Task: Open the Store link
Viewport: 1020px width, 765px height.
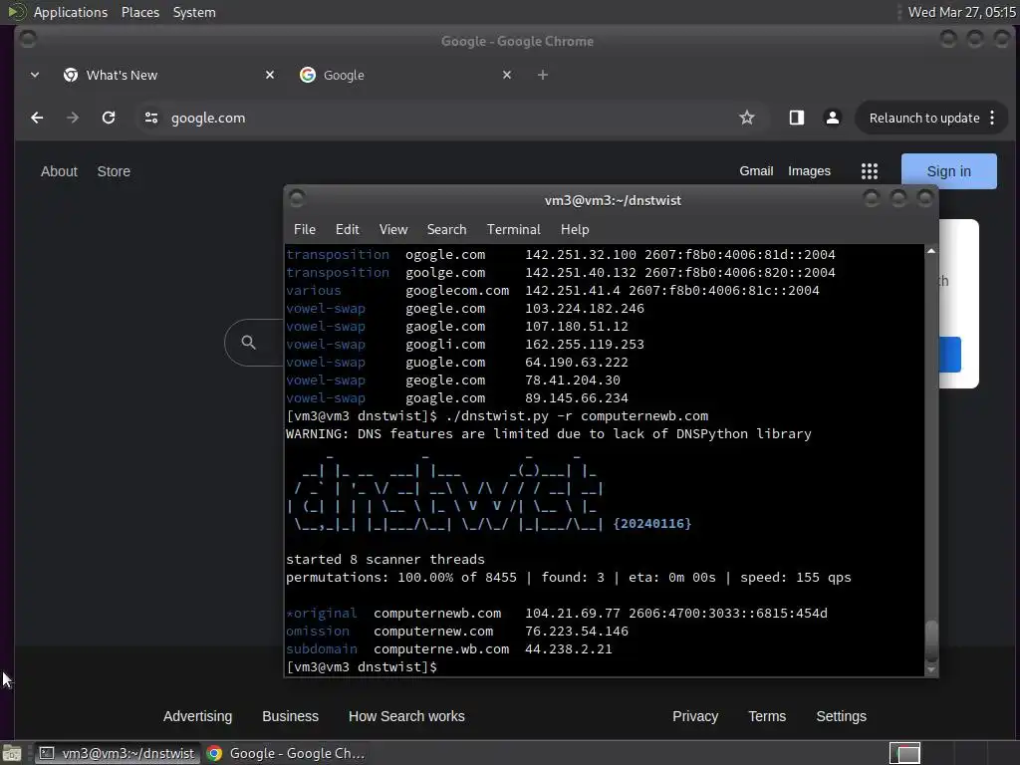Action: pos(114,171)
